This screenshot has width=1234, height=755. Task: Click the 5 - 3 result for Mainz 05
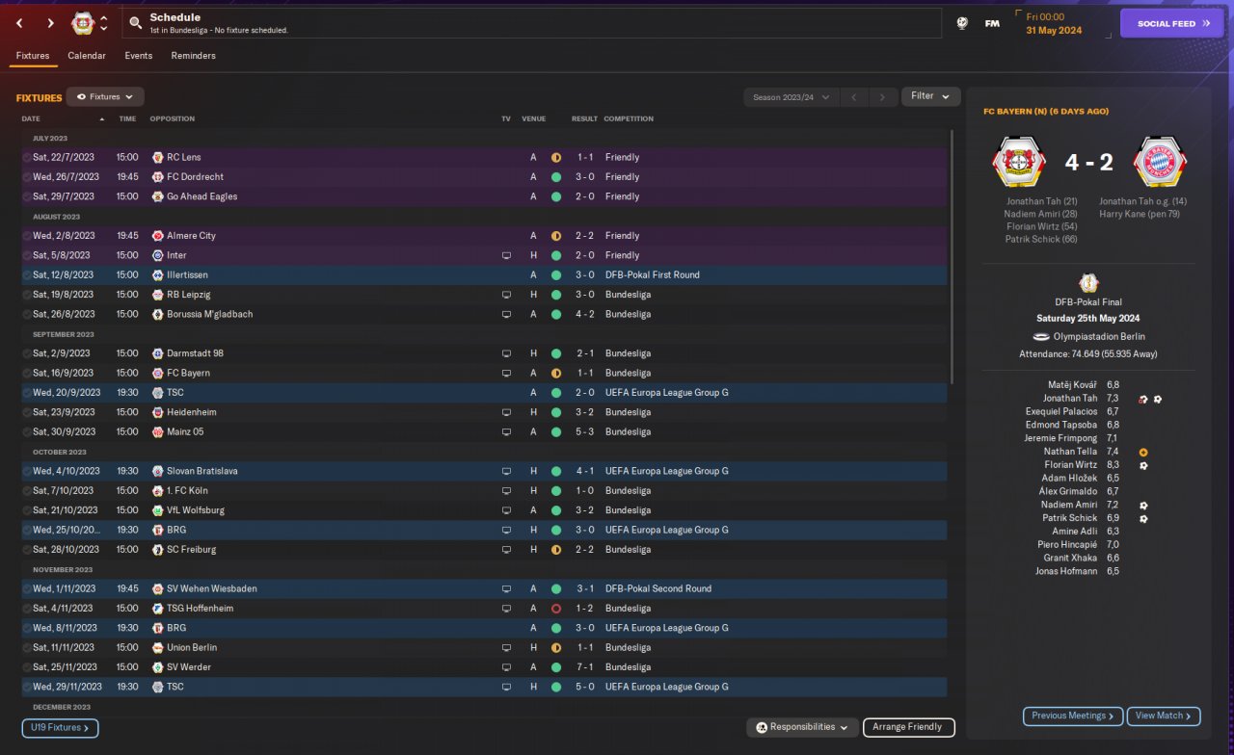(585, 432)
